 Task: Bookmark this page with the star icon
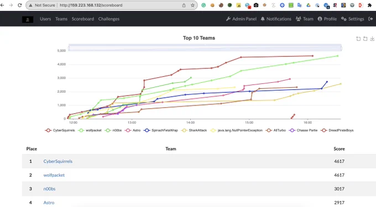pyautogui.click(x=192, y=6)
